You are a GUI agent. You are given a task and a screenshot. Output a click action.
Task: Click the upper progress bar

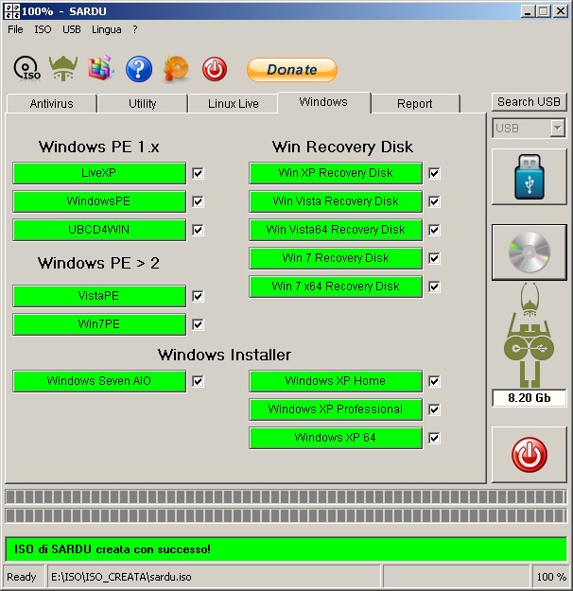(286, 497)
